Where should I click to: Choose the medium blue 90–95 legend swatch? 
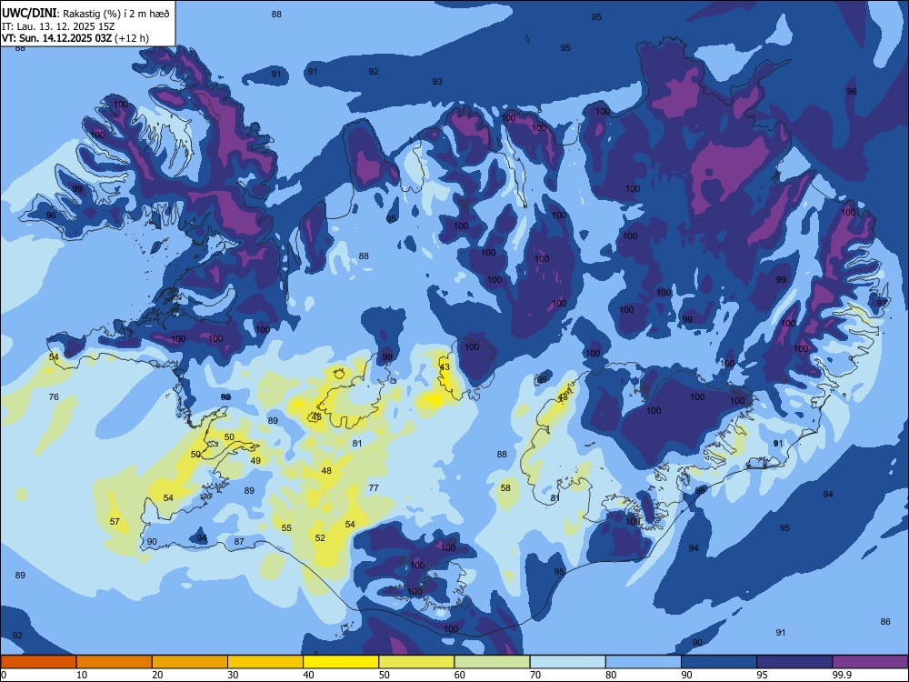[719, 662]
